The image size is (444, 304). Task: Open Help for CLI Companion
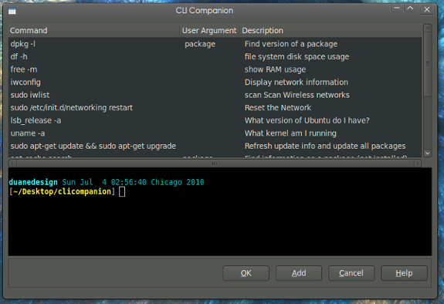point(404,273)
